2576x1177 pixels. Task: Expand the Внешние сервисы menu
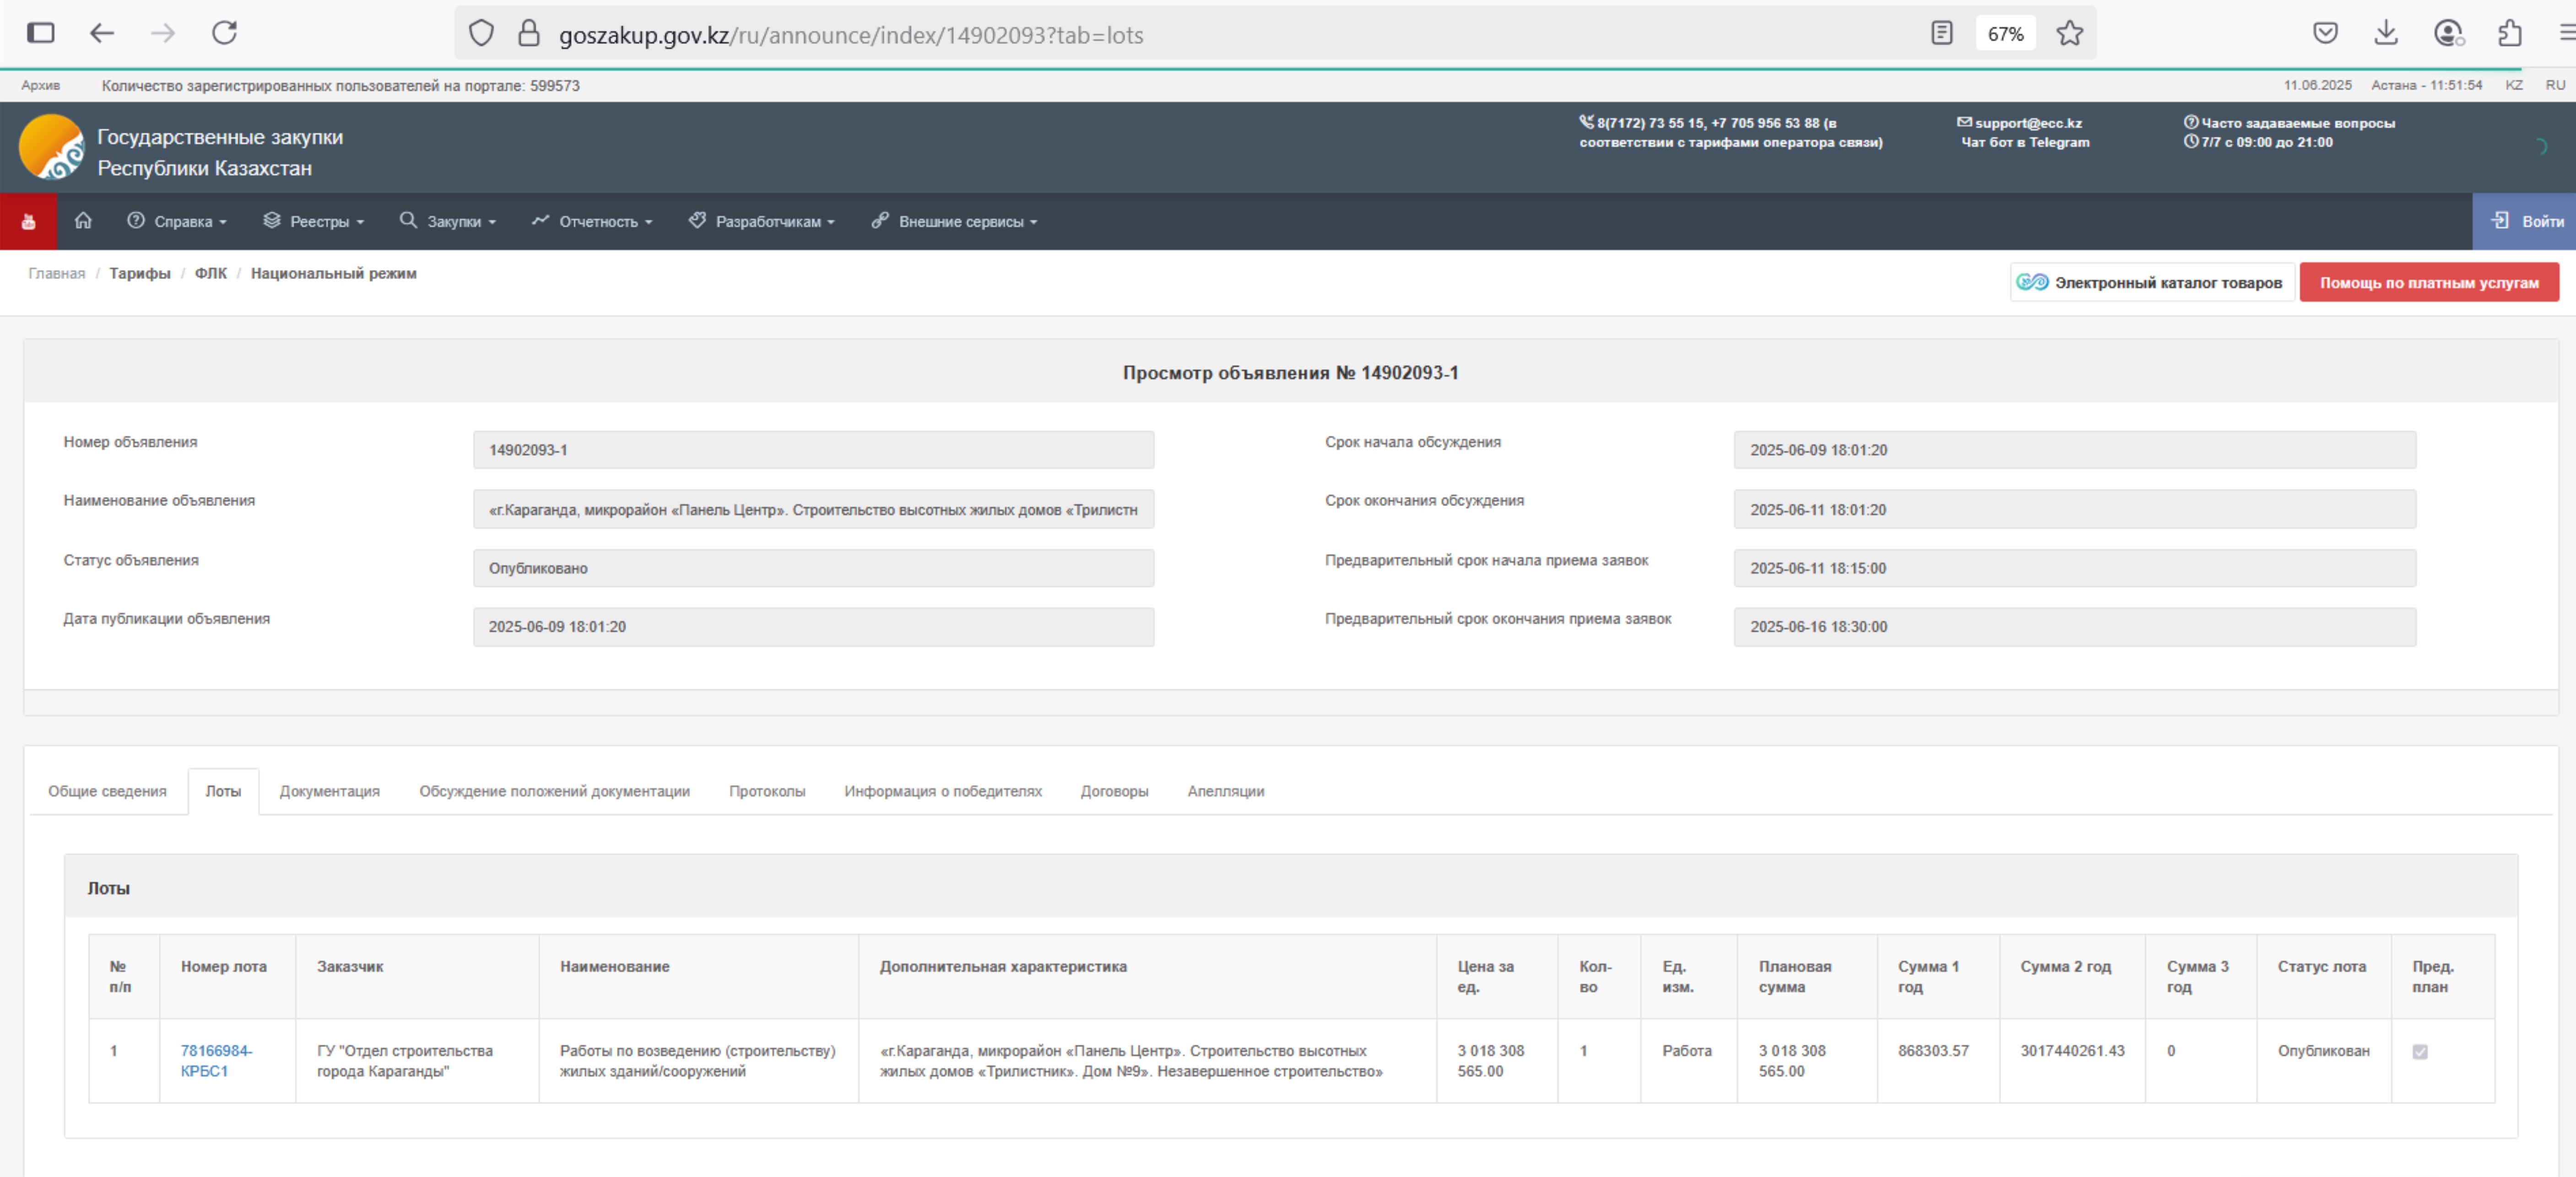[954, 221]
